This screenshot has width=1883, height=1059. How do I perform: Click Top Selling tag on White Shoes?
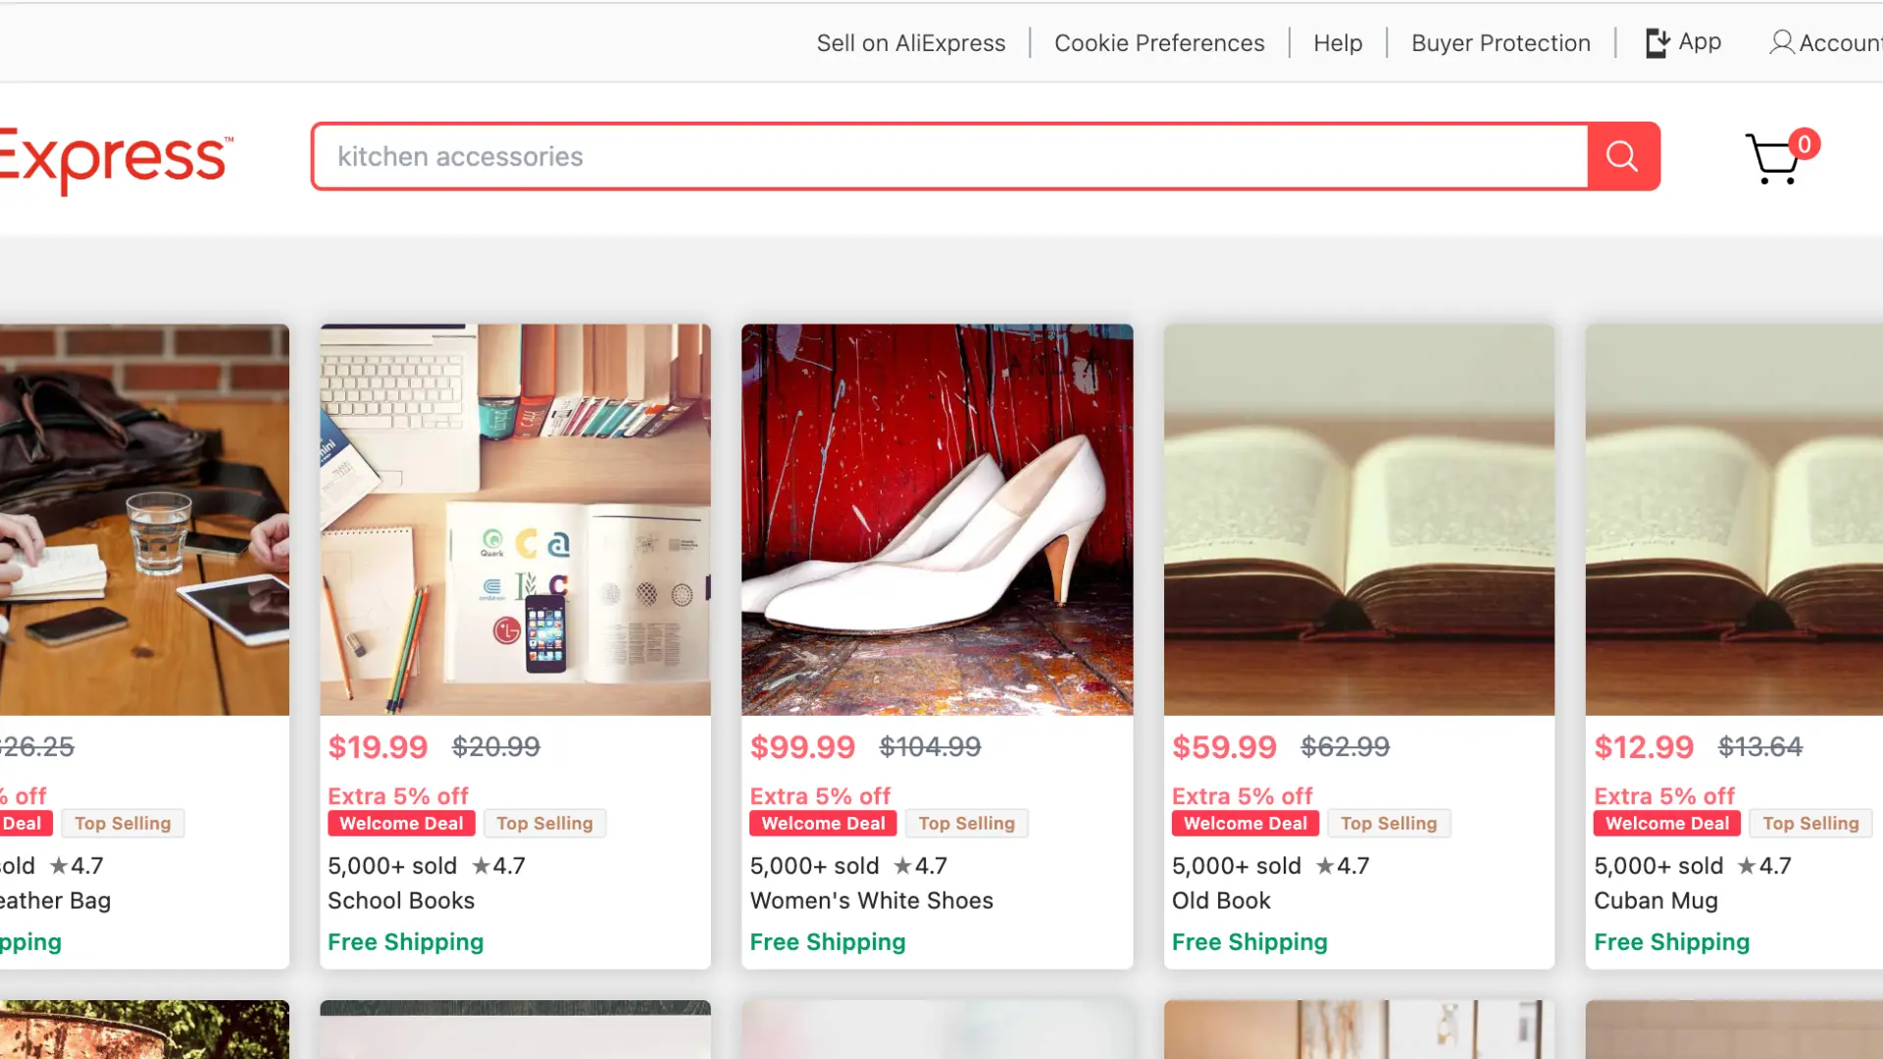point(966,824)
